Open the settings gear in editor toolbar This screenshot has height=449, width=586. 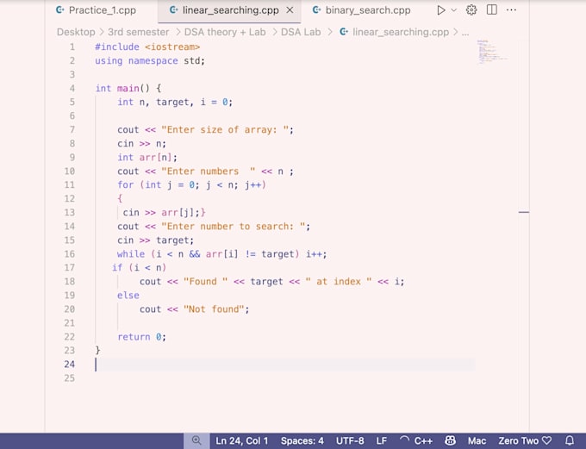click(x=471, y=10)
